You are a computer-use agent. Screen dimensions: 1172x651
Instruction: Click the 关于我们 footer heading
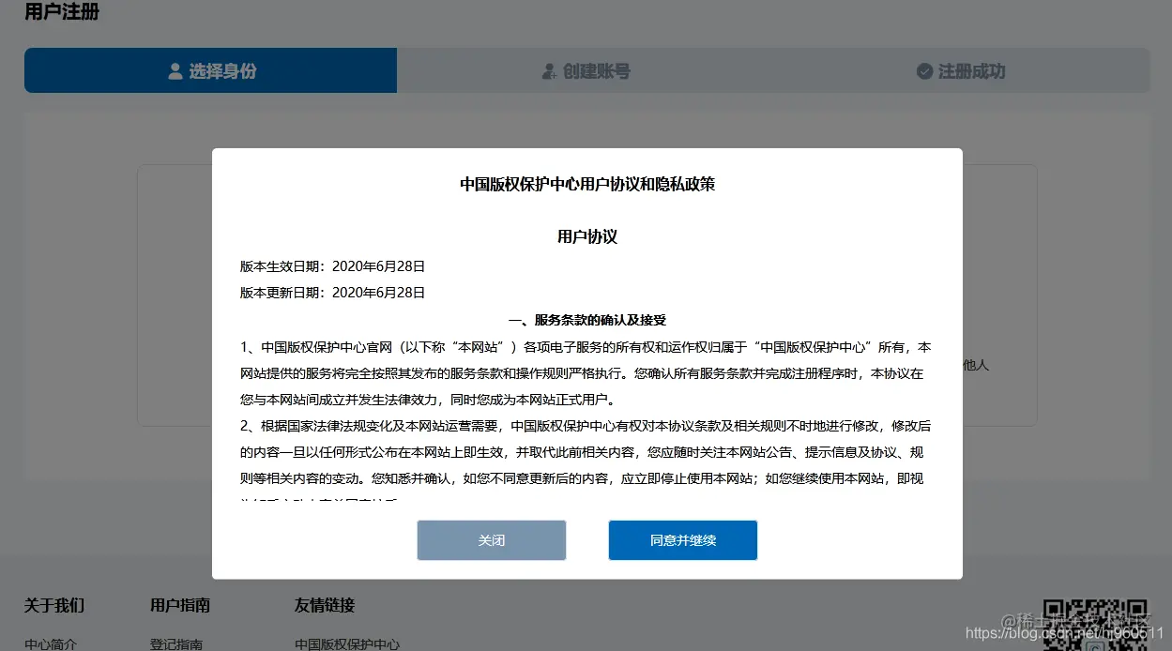(x=54, y=605)
